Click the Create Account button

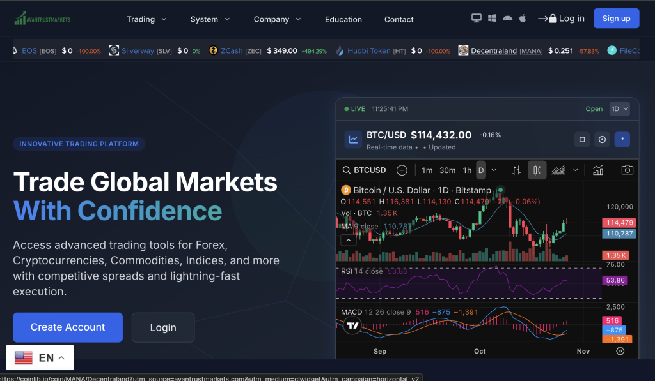point(68,327)
